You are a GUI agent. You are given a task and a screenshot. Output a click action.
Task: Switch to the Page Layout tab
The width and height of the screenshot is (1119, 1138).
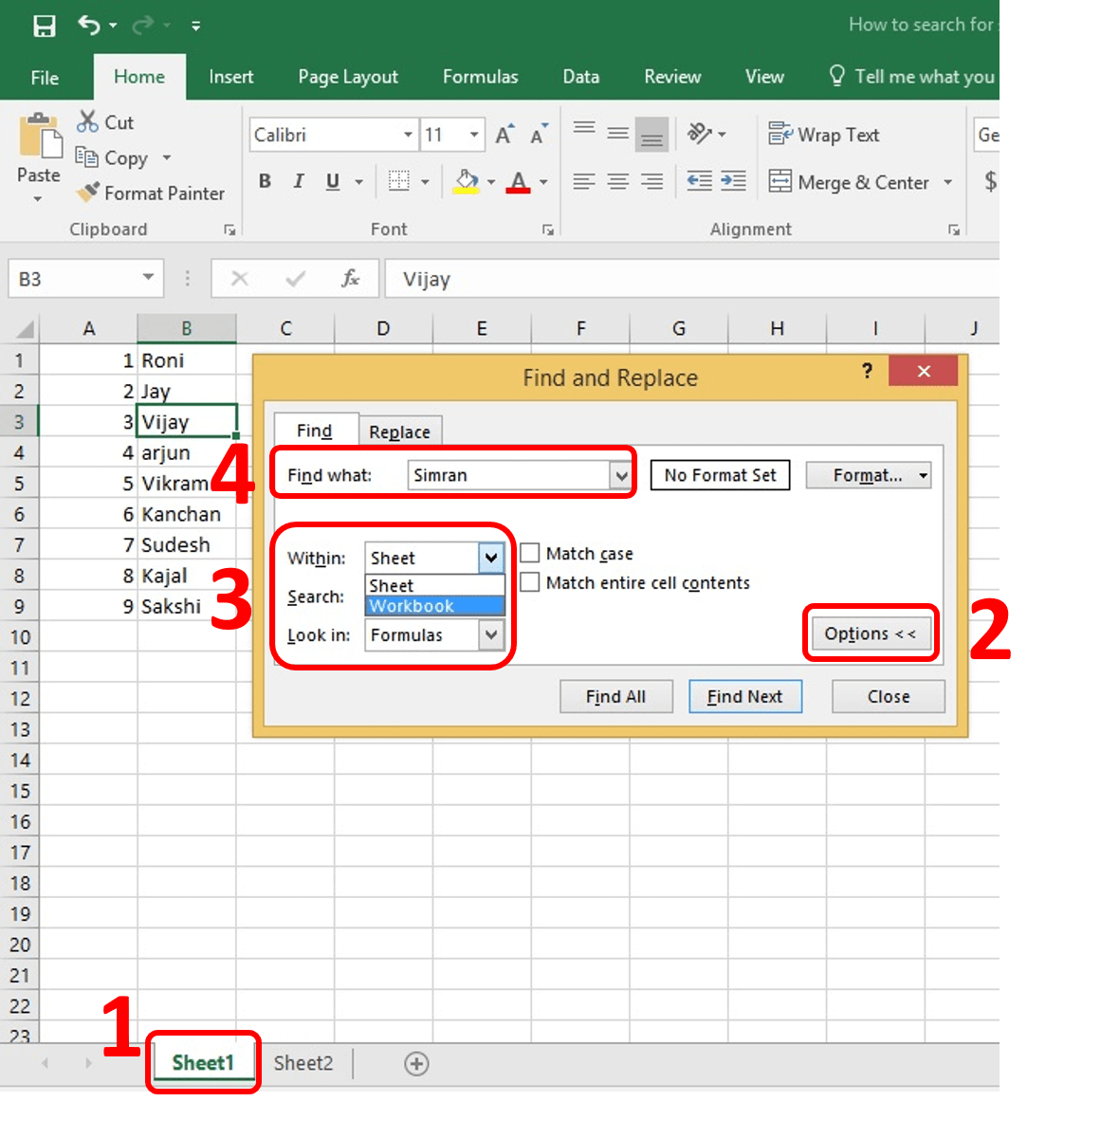coord(348,77)
